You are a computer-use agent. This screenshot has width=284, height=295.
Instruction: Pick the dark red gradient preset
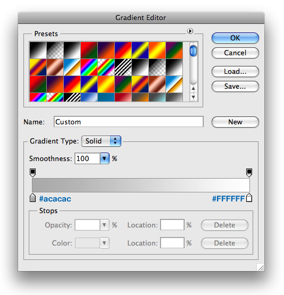click(x=123, y=97)
